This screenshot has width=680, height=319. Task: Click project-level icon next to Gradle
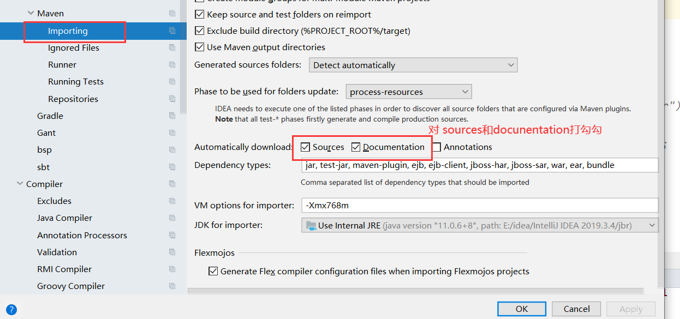pos(172,116)
